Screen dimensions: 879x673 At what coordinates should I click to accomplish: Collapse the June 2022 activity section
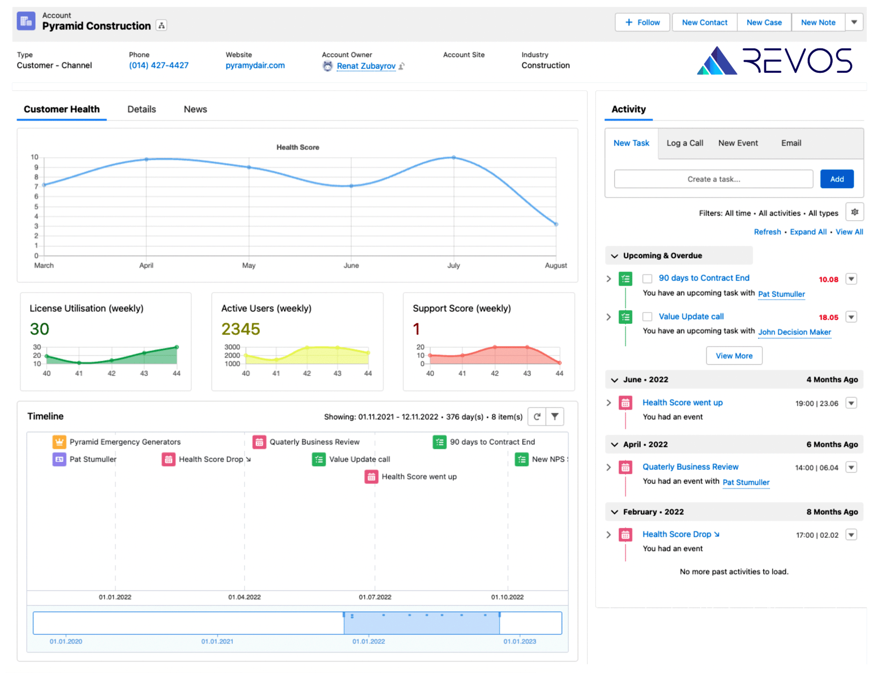pyautogui.click(x=614, y=380)
